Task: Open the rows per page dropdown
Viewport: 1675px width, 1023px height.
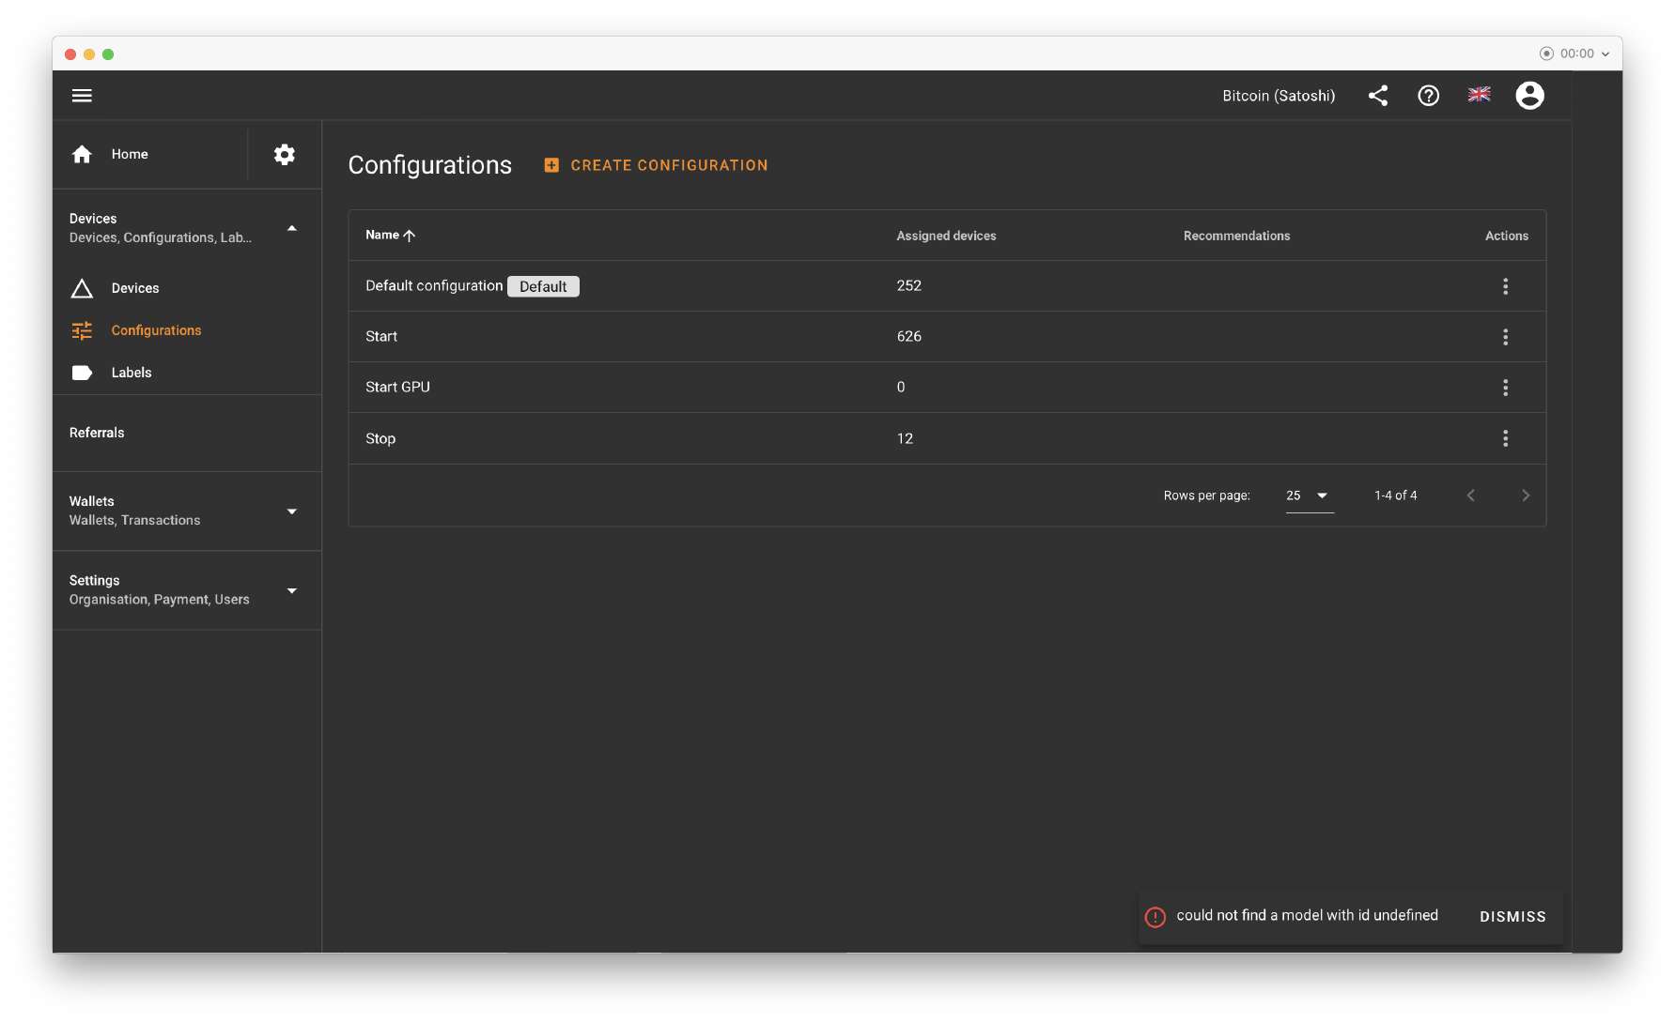Action: click(1310, 496)
